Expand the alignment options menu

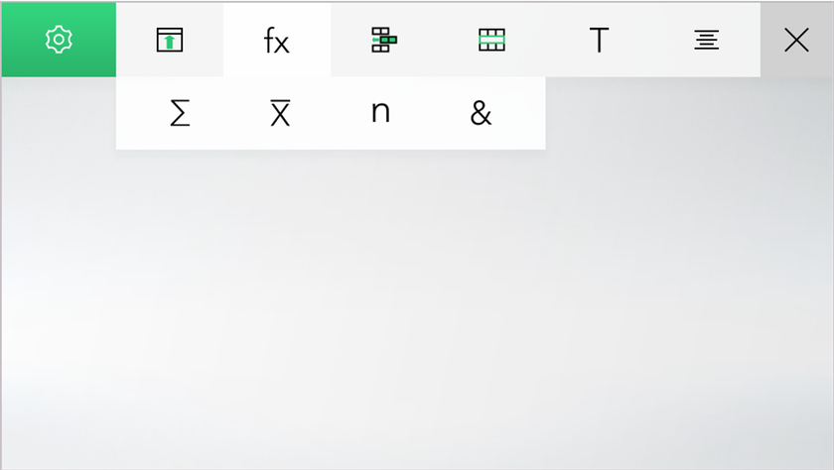click(x=706, y=40)
